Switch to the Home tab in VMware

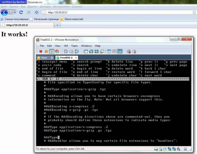coord(44,58)
